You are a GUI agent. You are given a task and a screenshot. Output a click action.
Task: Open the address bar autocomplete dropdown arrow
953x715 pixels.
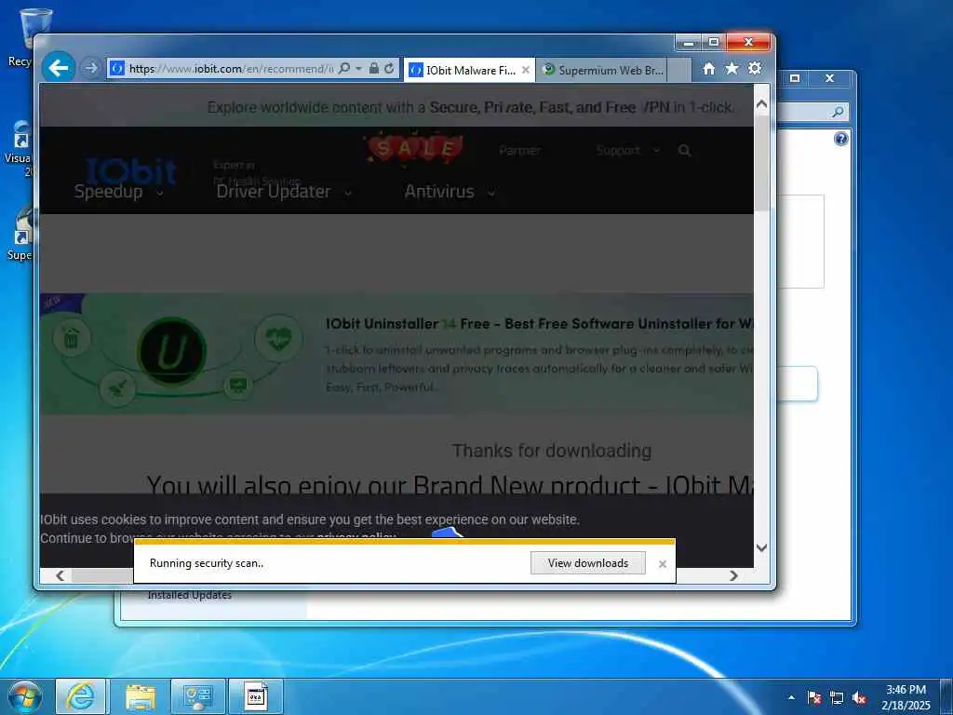(358, 68)
